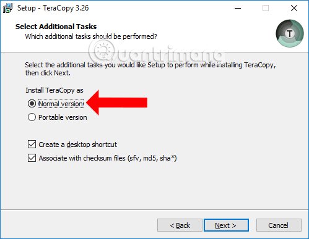Viewport: 309px width, 239px height.
Task: Minimize the TeraCopy setup window
Action: tap(238, 8)
